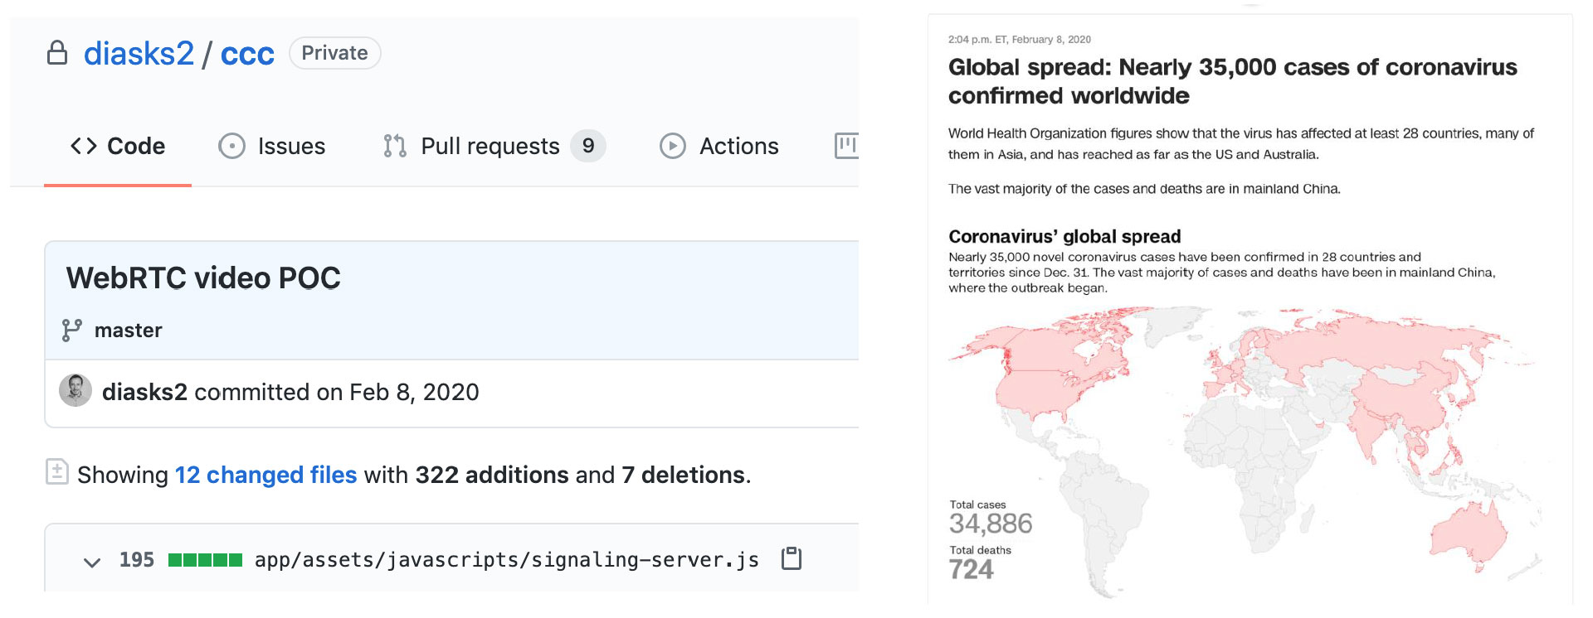Copy the signaling-server.js file path
This screenshot has height=618, width=1593.
click(x=792, y=558)
